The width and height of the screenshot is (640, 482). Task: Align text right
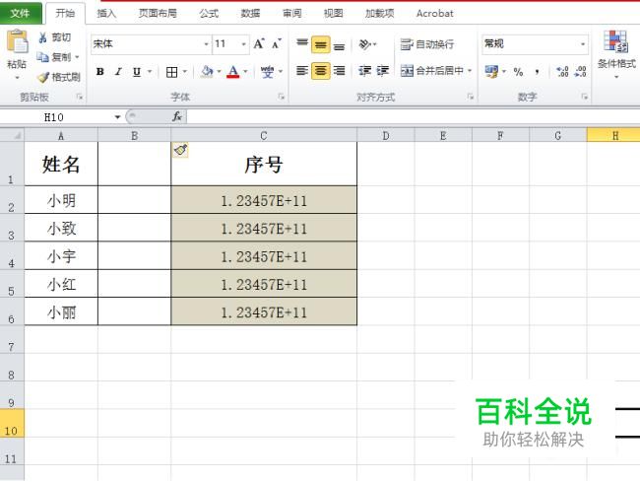pyautogui.click(x=339, y=71)
